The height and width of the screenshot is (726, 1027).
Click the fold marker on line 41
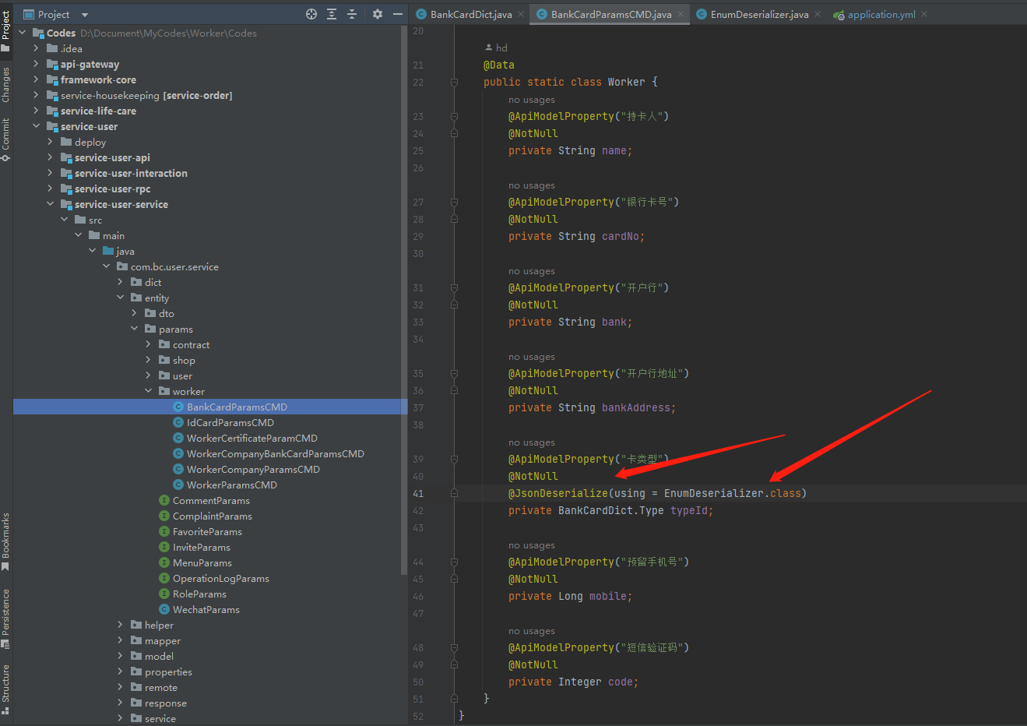click(x=454, y=493)
